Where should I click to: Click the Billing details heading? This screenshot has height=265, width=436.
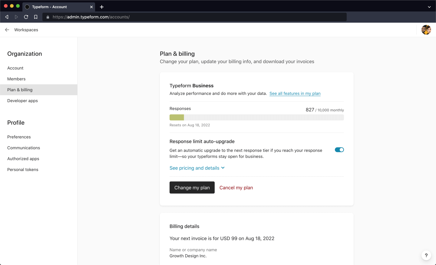pos(184,226)
